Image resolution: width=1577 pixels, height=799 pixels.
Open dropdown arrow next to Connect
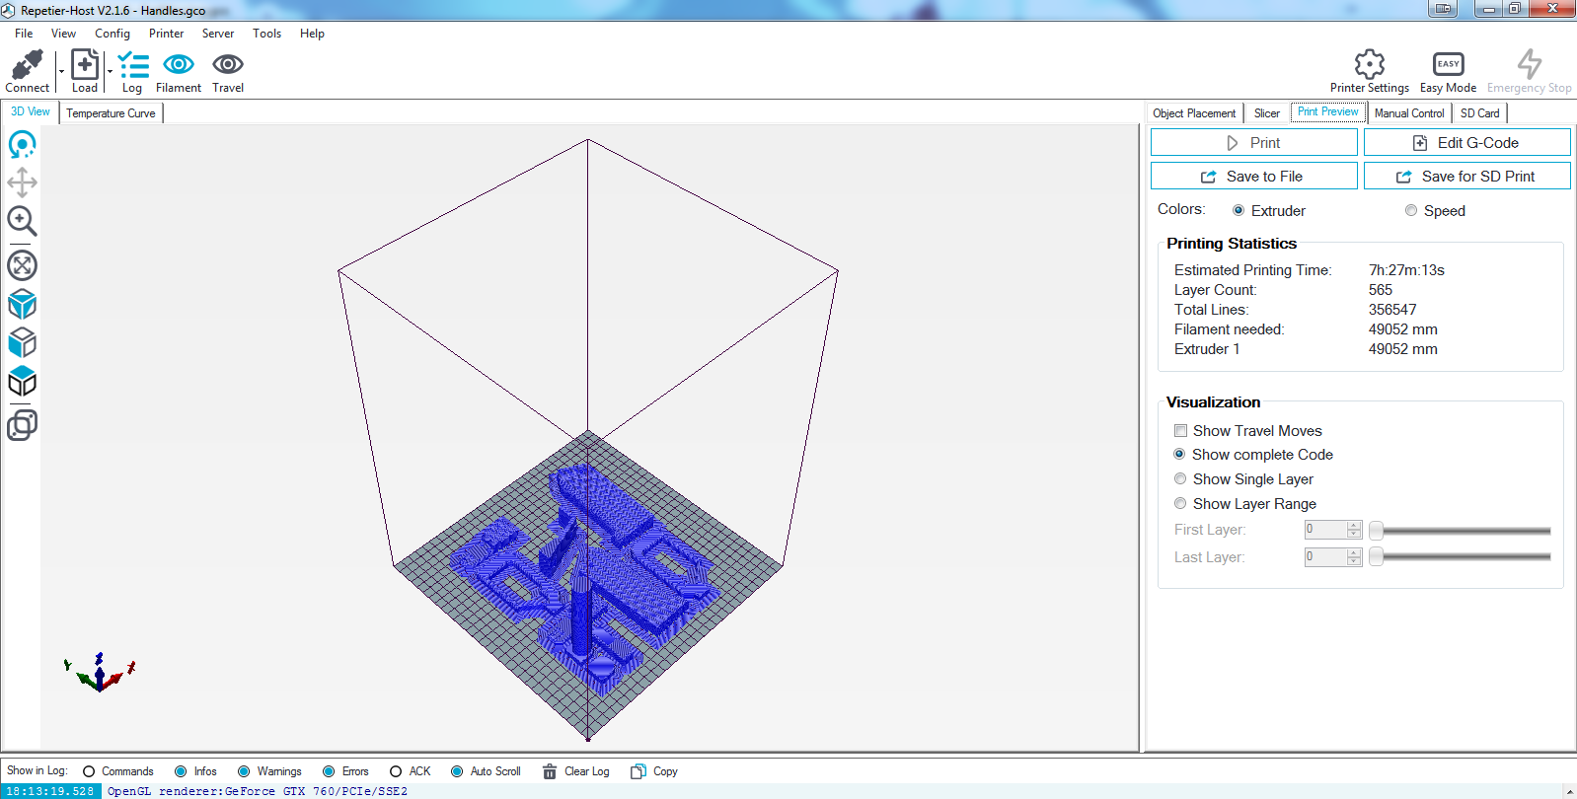coord(61,72)
